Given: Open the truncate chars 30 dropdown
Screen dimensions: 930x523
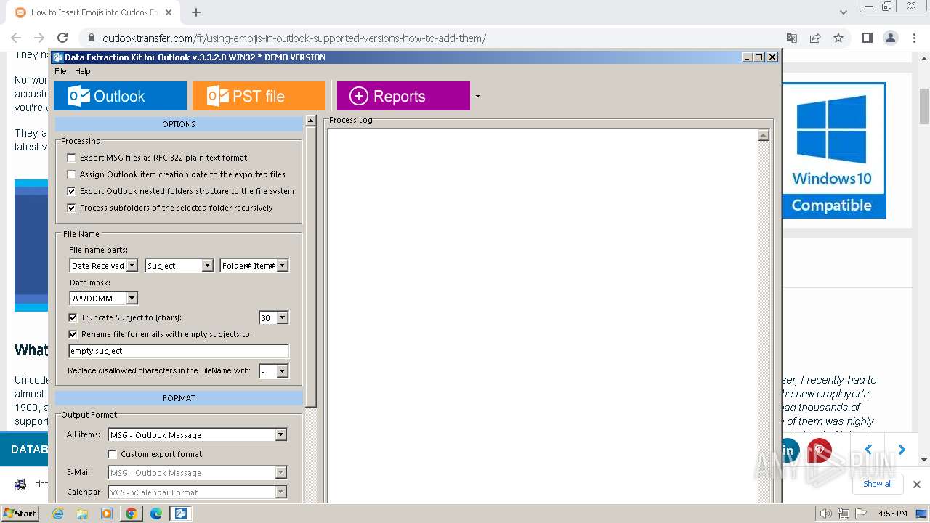Looking at the screenshot, I should coord(283,317).
